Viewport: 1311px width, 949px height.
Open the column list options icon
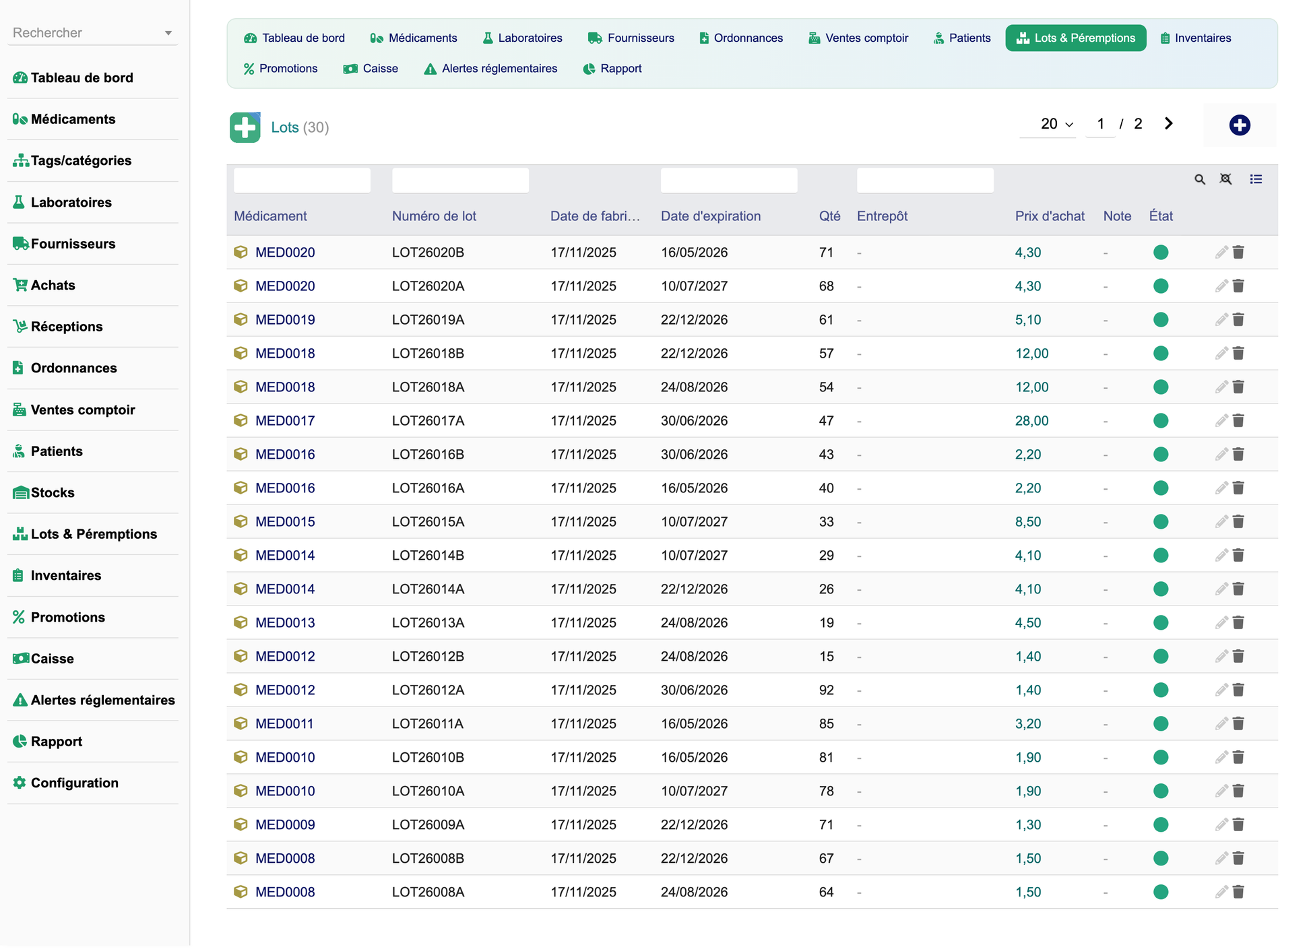[1256, 179]
